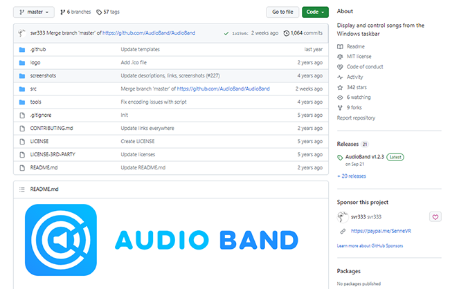
Task: Click the tag icon beside 57 tags
Action: [99, 12]
